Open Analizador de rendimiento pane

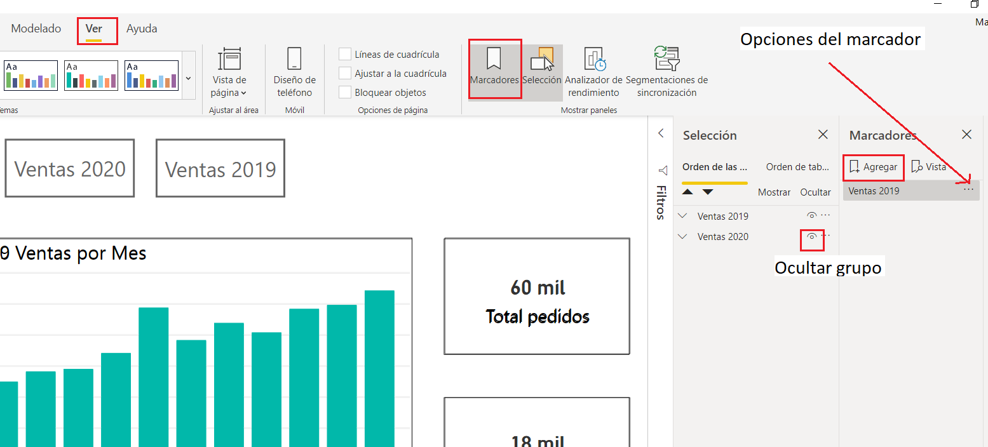pos(593,72)
